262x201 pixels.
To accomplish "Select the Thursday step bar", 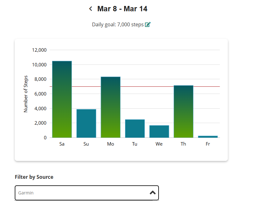I will click(x=183, y=111).
